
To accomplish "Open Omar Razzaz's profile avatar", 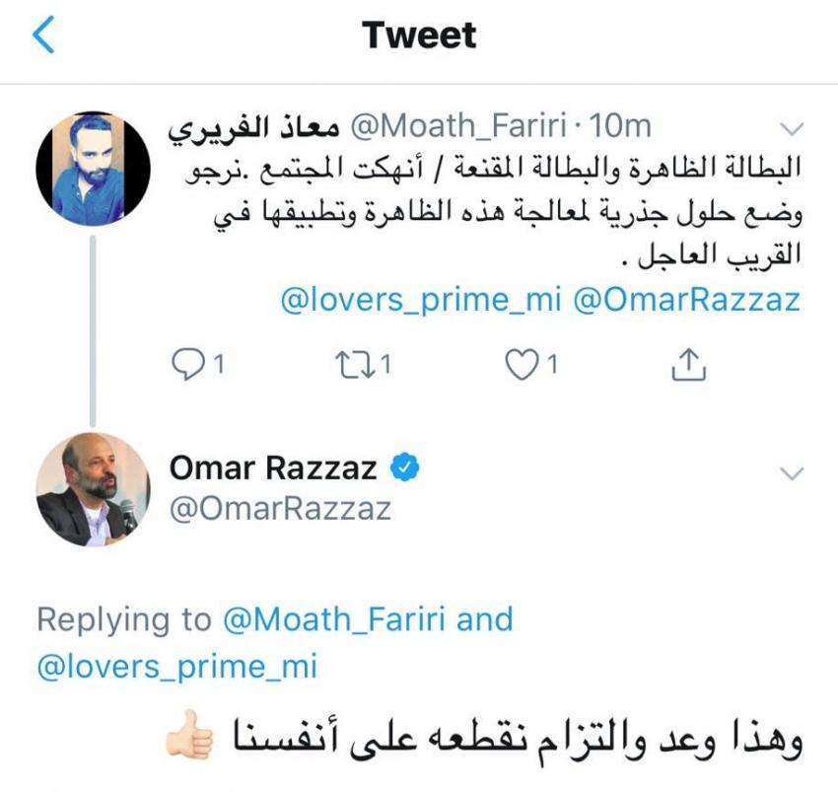I will click(x=93, y=490).
